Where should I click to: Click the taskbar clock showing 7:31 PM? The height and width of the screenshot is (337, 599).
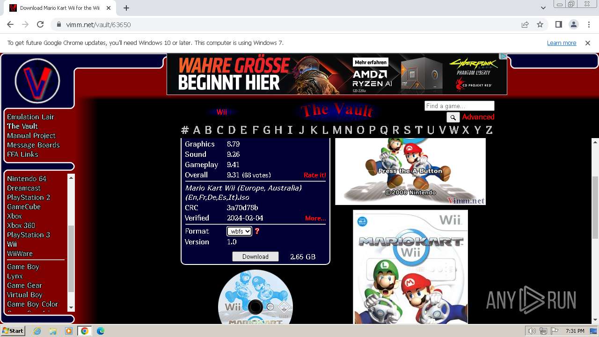click(x=575, y=331)
